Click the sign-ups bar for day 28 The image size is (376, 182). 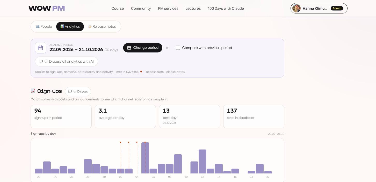(88, 166)
